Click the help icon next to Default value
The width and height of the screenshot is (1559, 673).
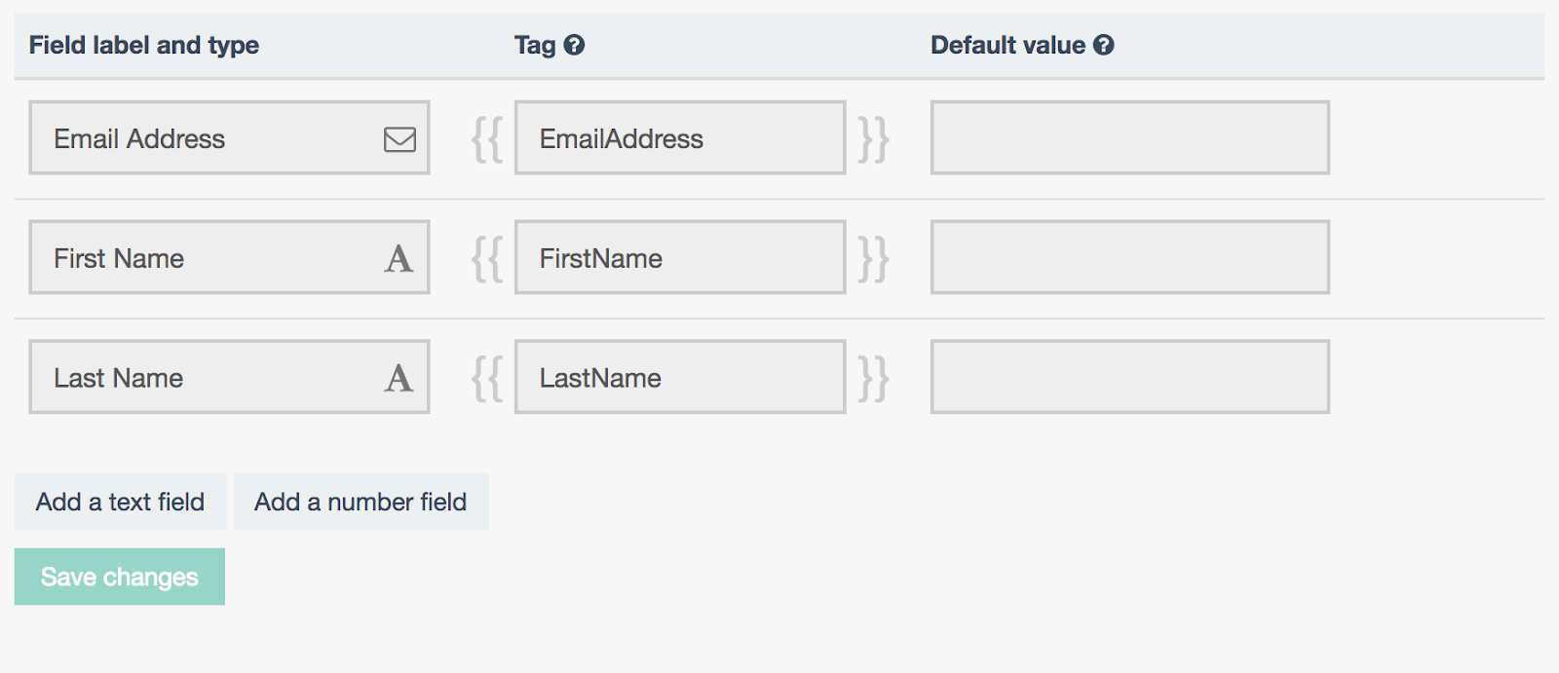coord(1103,45)
